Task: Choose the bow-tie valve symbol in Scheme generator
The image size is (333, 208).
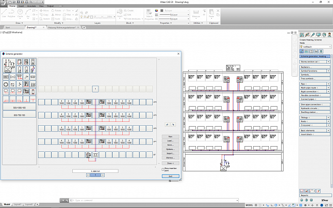Action: coord(13,77)
